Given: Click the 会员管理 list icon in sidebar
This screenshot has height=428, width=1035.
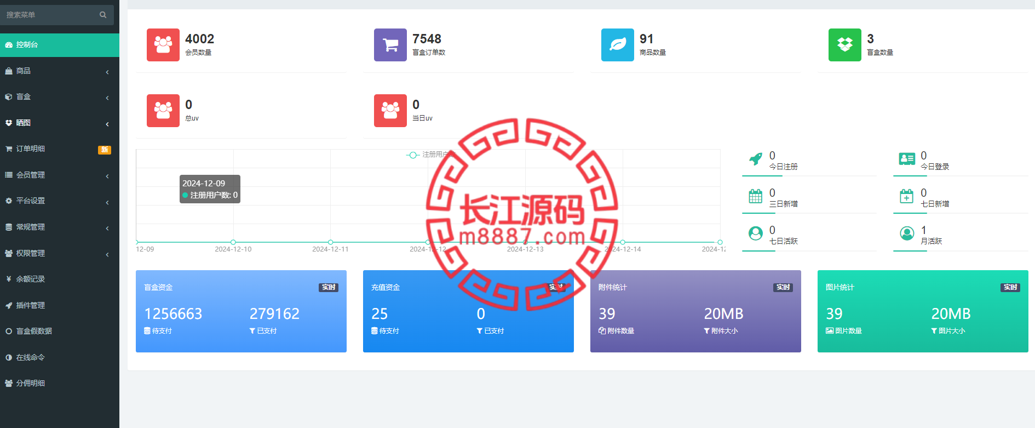Looking at the screenshot, I should click(9, 175).
